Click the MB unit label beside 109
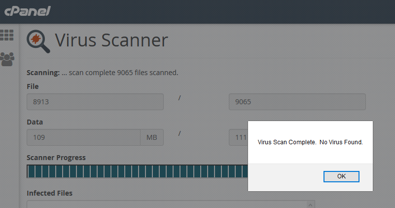This screenshot has width=395, height=208. 152,137
